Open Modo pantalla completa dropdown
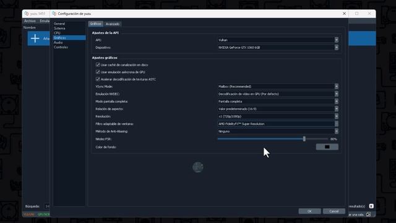396x223 pixels. point(278,102)
